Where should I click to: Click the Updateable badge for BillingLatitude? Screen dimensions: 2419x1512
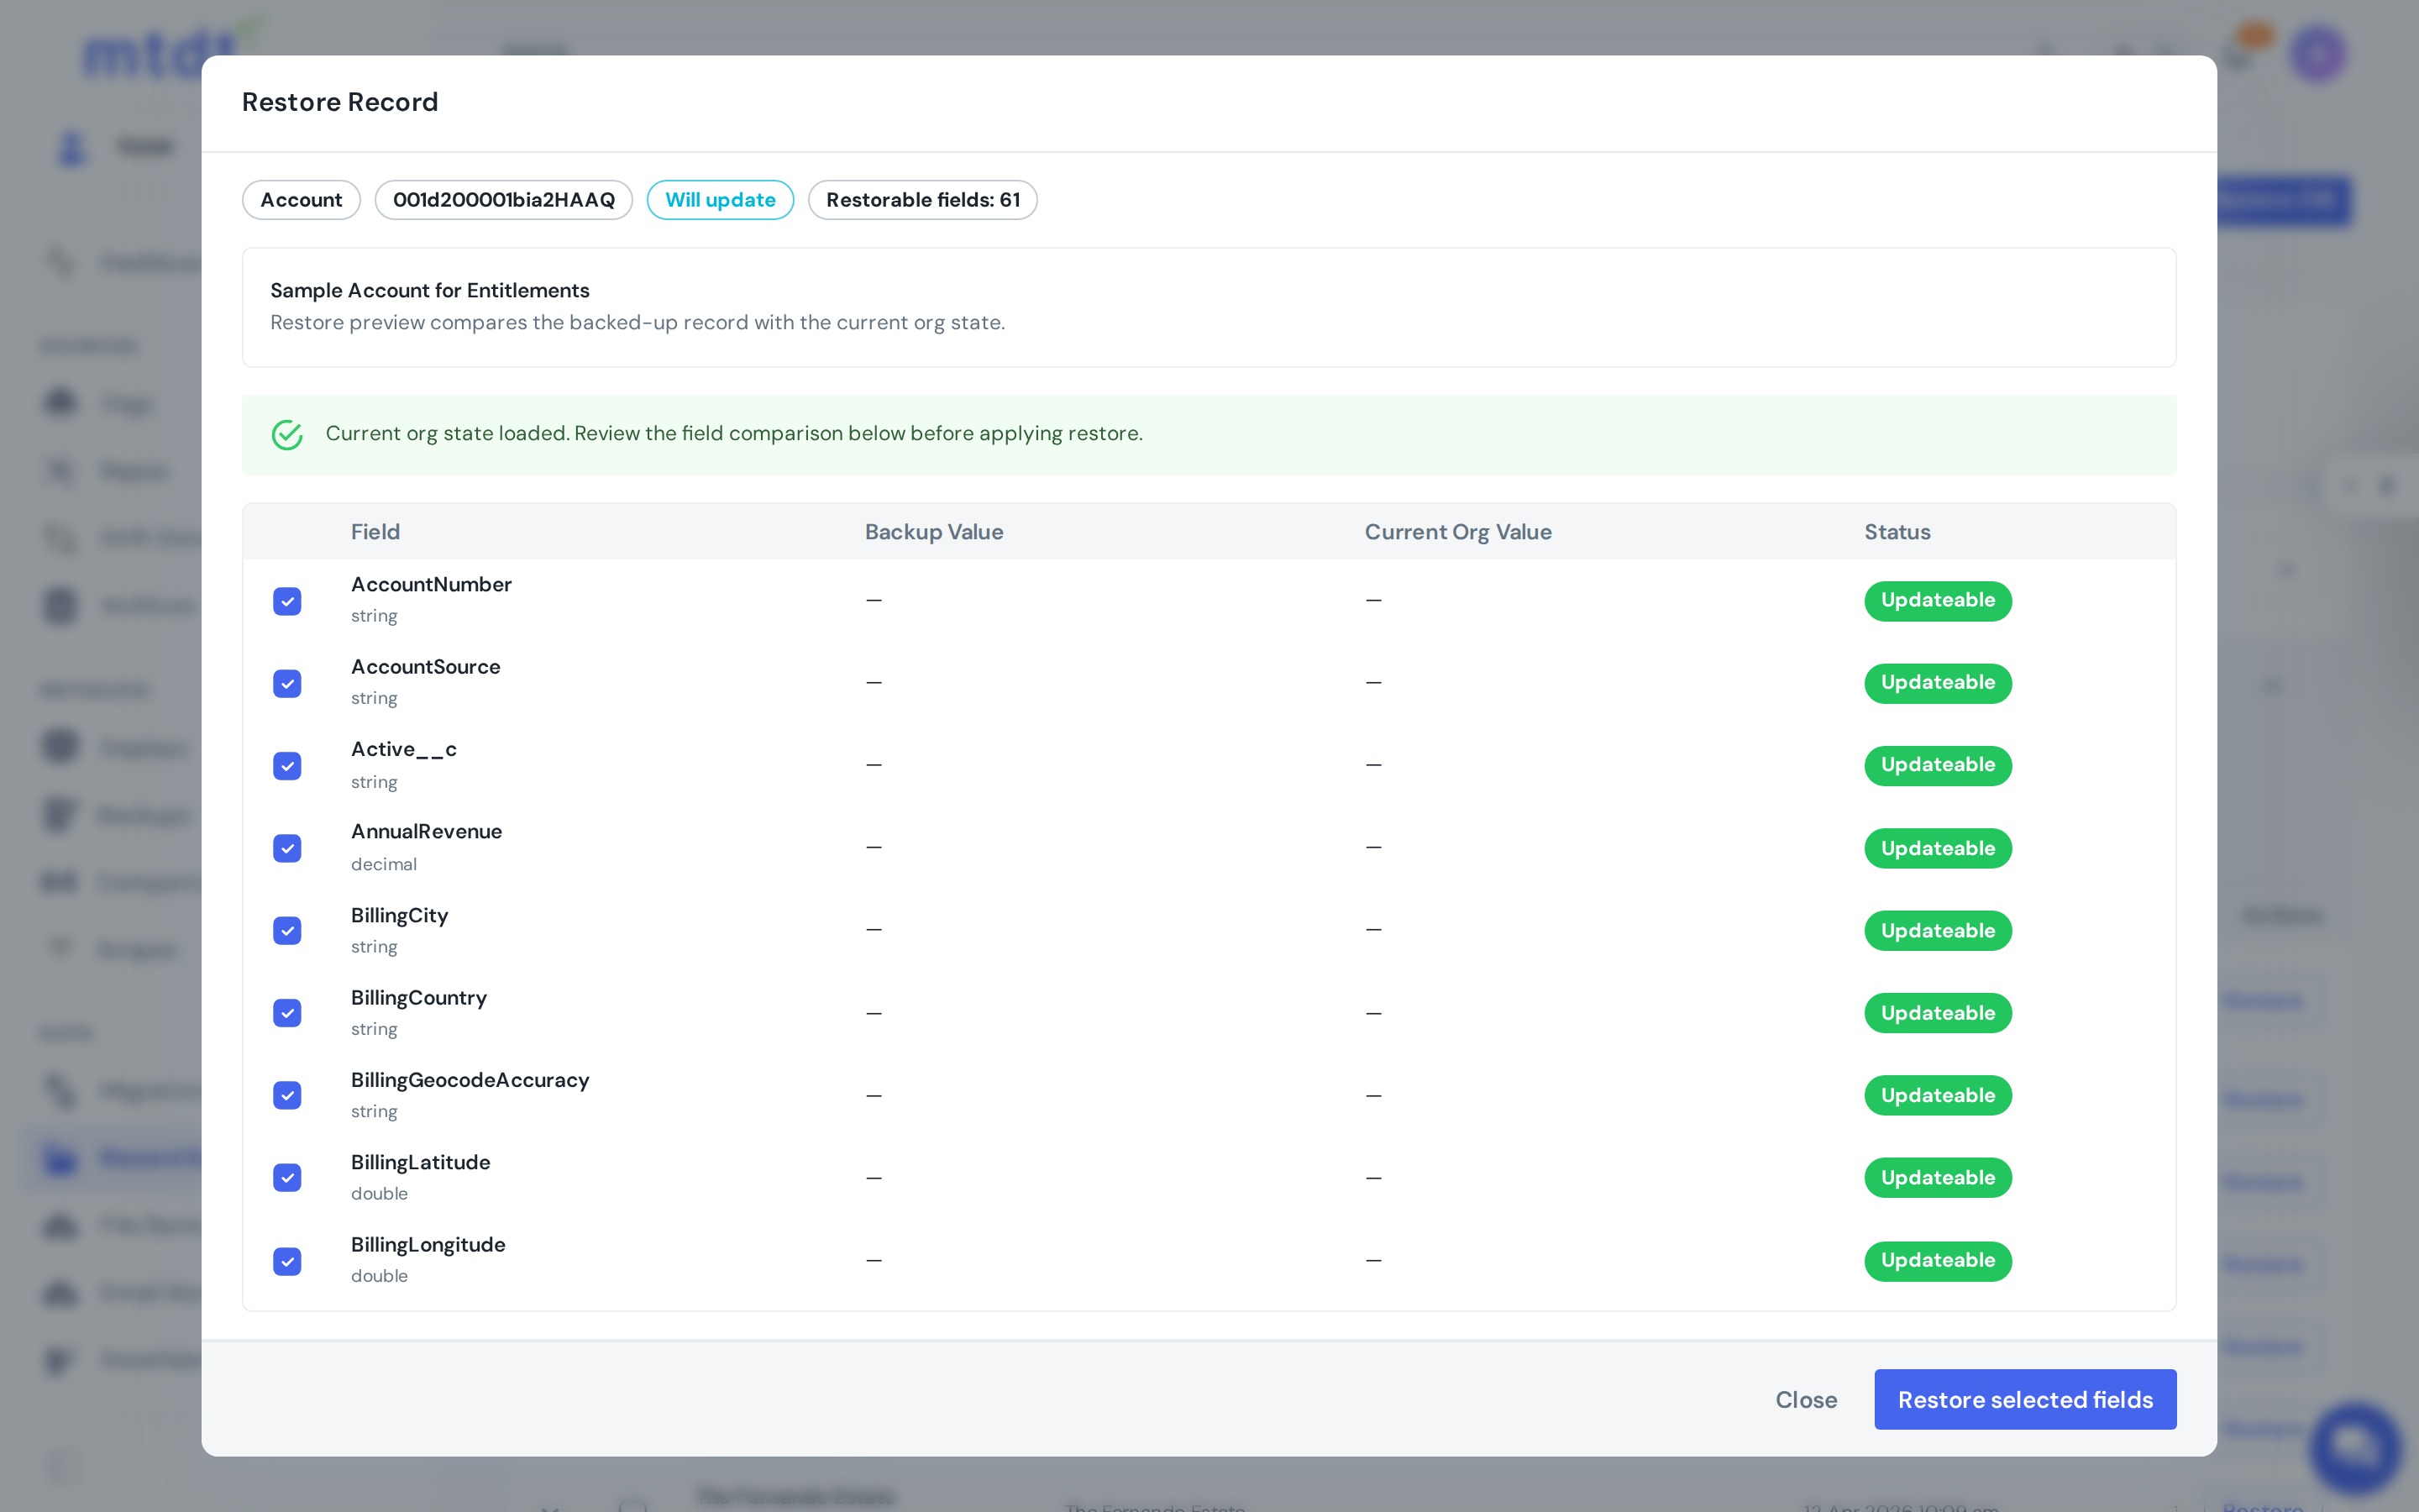(x=1937, y=1178)
